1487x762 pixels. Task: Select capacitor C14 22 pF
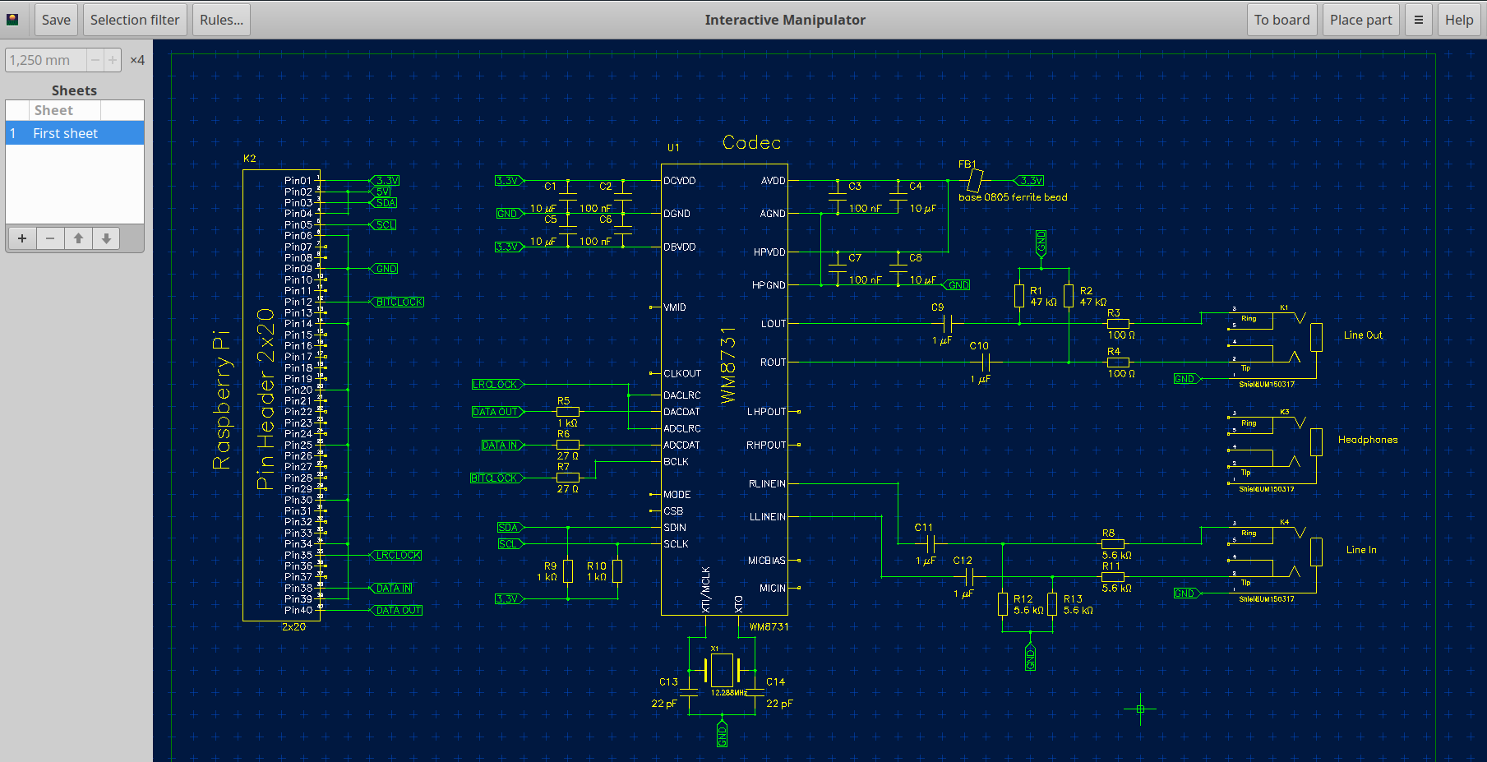tap(755, 692)
